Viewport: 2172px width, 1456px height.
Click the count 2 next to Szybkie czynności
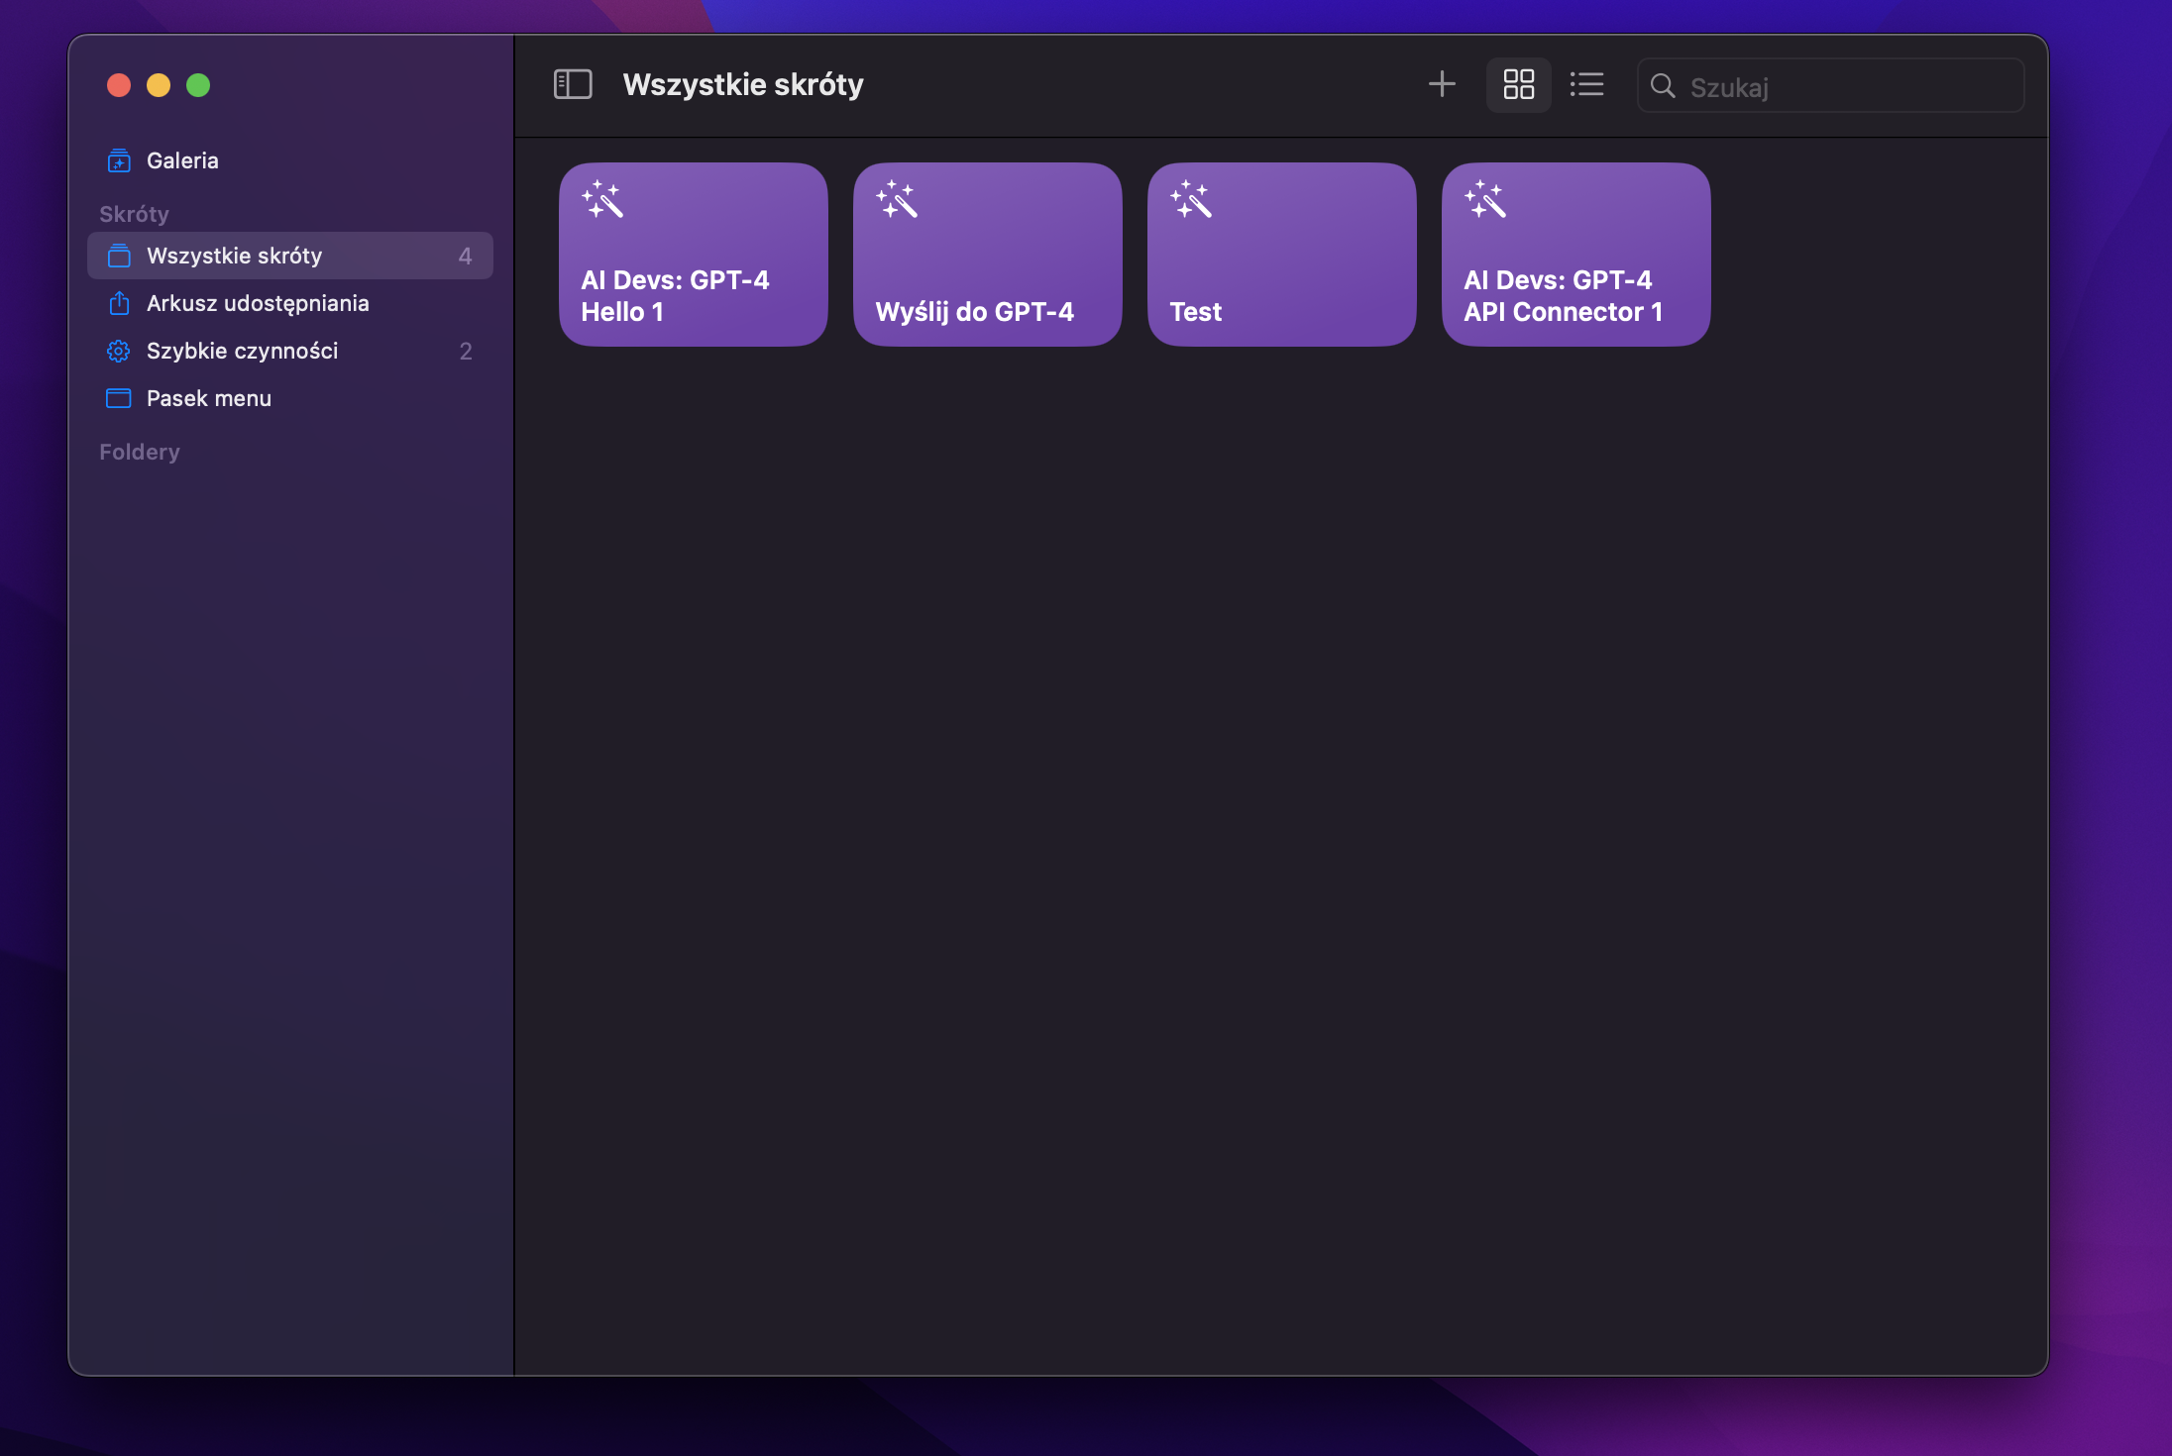(466, 352)
